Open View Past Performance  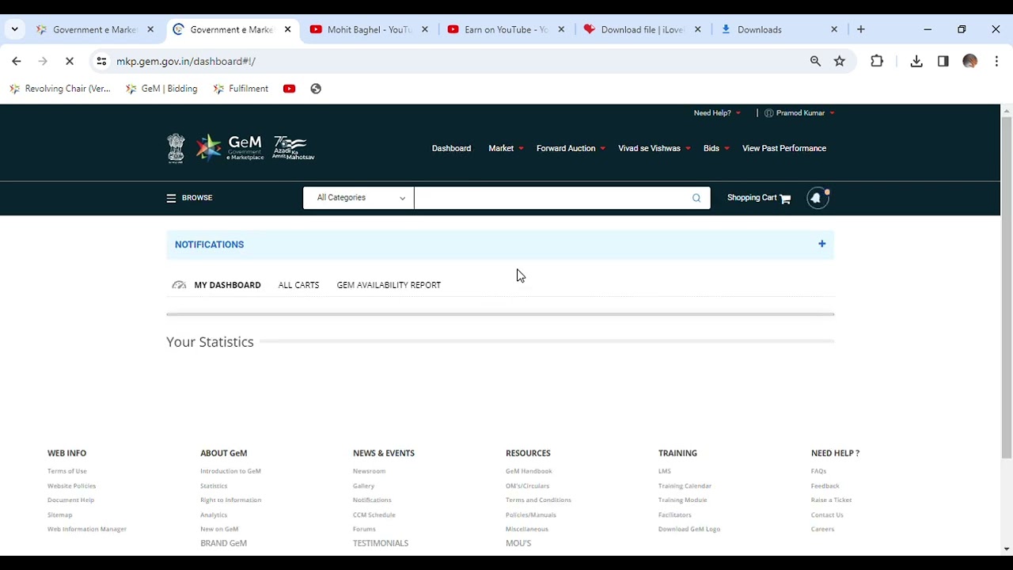coord(784,148)
